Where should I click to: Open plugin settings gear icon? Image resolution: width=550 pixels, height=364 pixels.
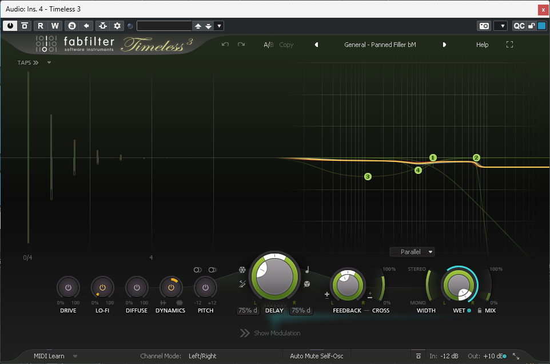(117, 26)
